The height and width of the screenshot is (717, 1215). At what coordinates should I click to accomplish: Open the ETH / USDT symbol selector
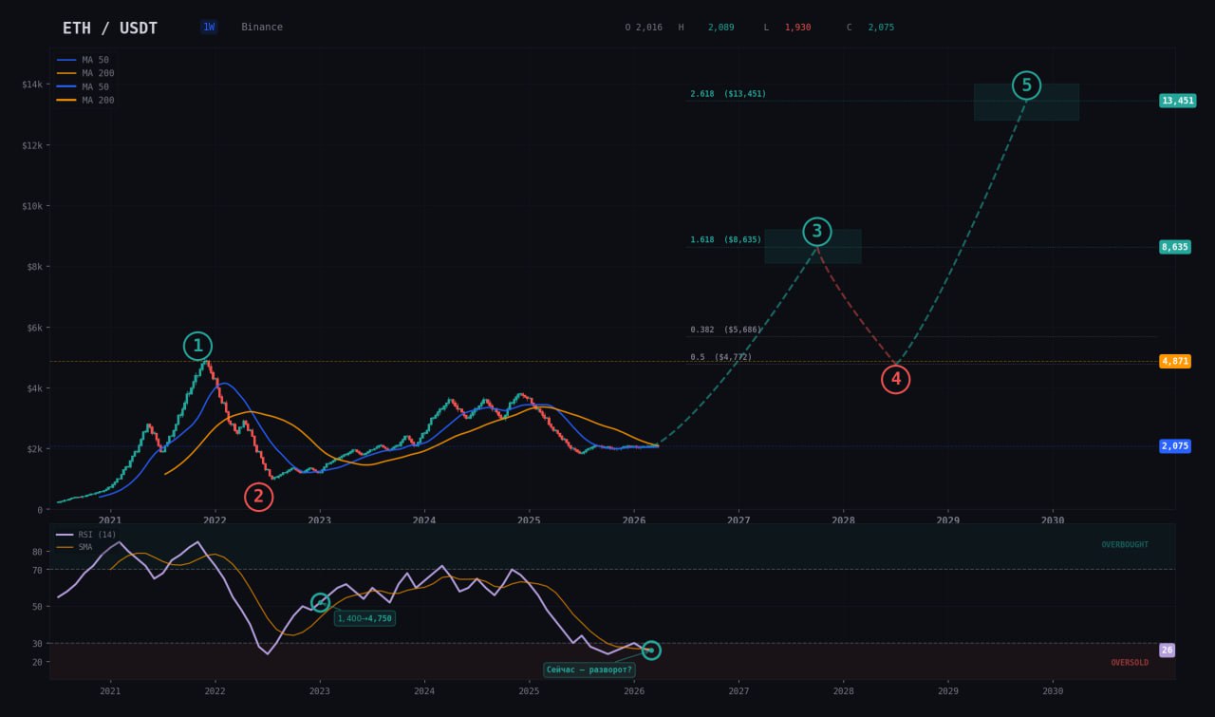click(x=110, y=28)
